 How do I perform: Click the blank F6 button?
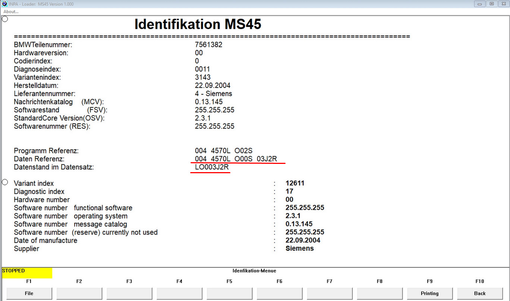(280, 294)
